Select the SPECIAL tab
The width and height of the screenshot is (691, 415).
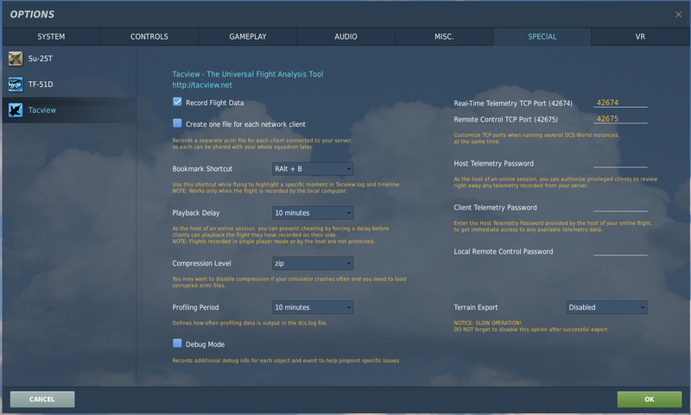click(x=542, y=36)
